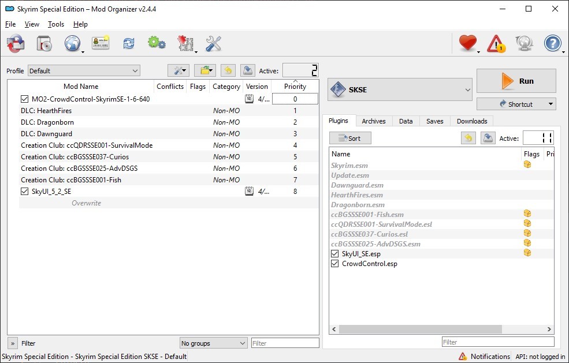Uncheck the MO2-CrowdControl-SkyrimSE-1-6-640 mod

coord(24,99)
